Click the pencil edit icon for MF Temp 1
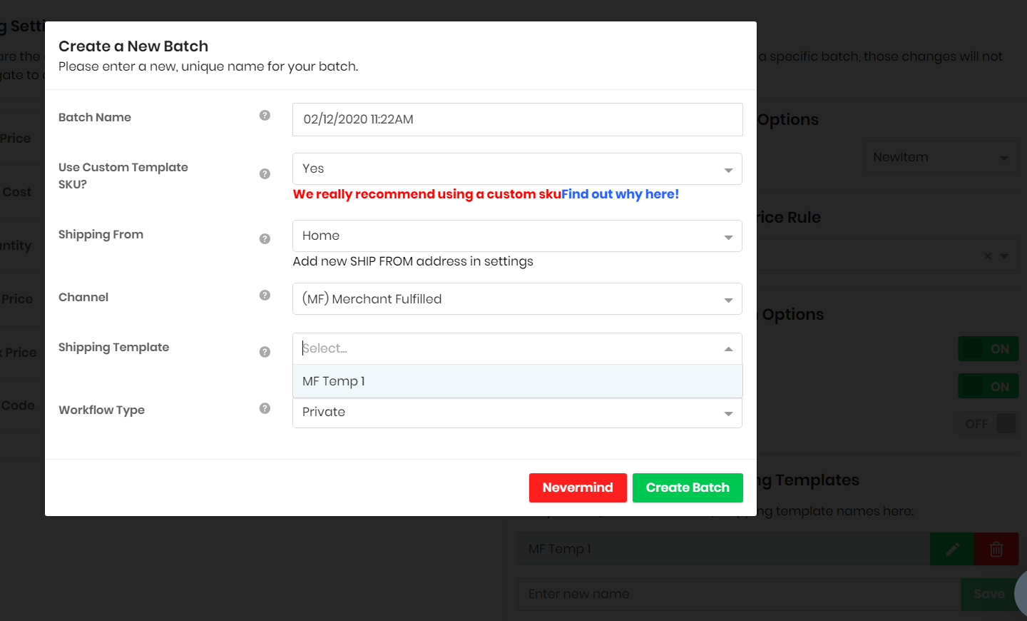This screenshot has height=621, width=1027. [952, 549]
